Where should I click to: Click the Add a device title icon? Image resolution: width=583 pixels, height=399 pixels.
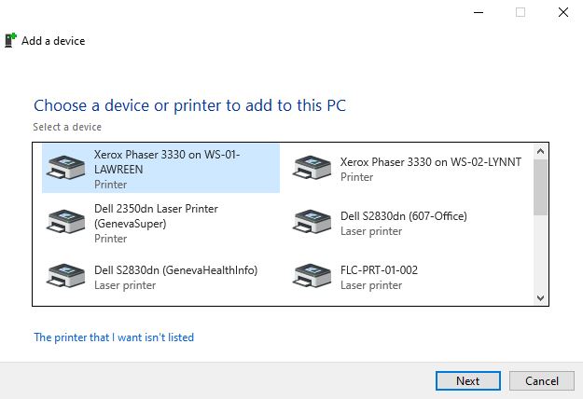point(10,40)
